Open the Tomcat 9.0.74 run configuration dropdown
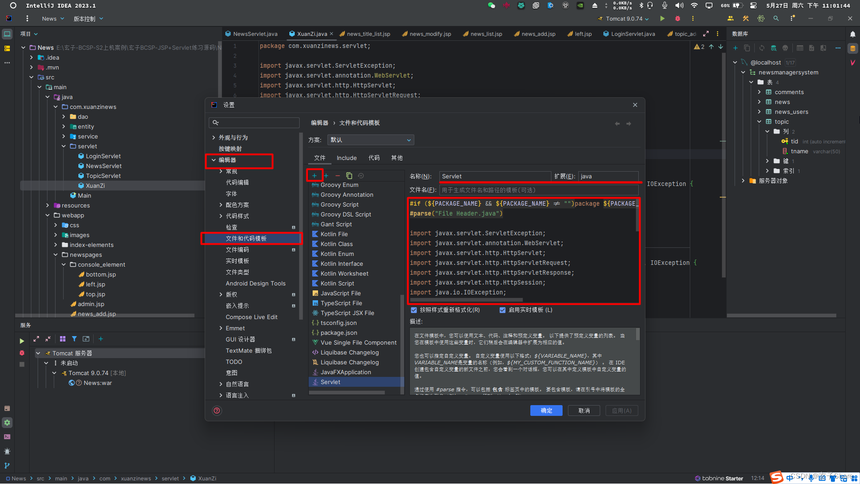860x484 pixels. point(623,18)
